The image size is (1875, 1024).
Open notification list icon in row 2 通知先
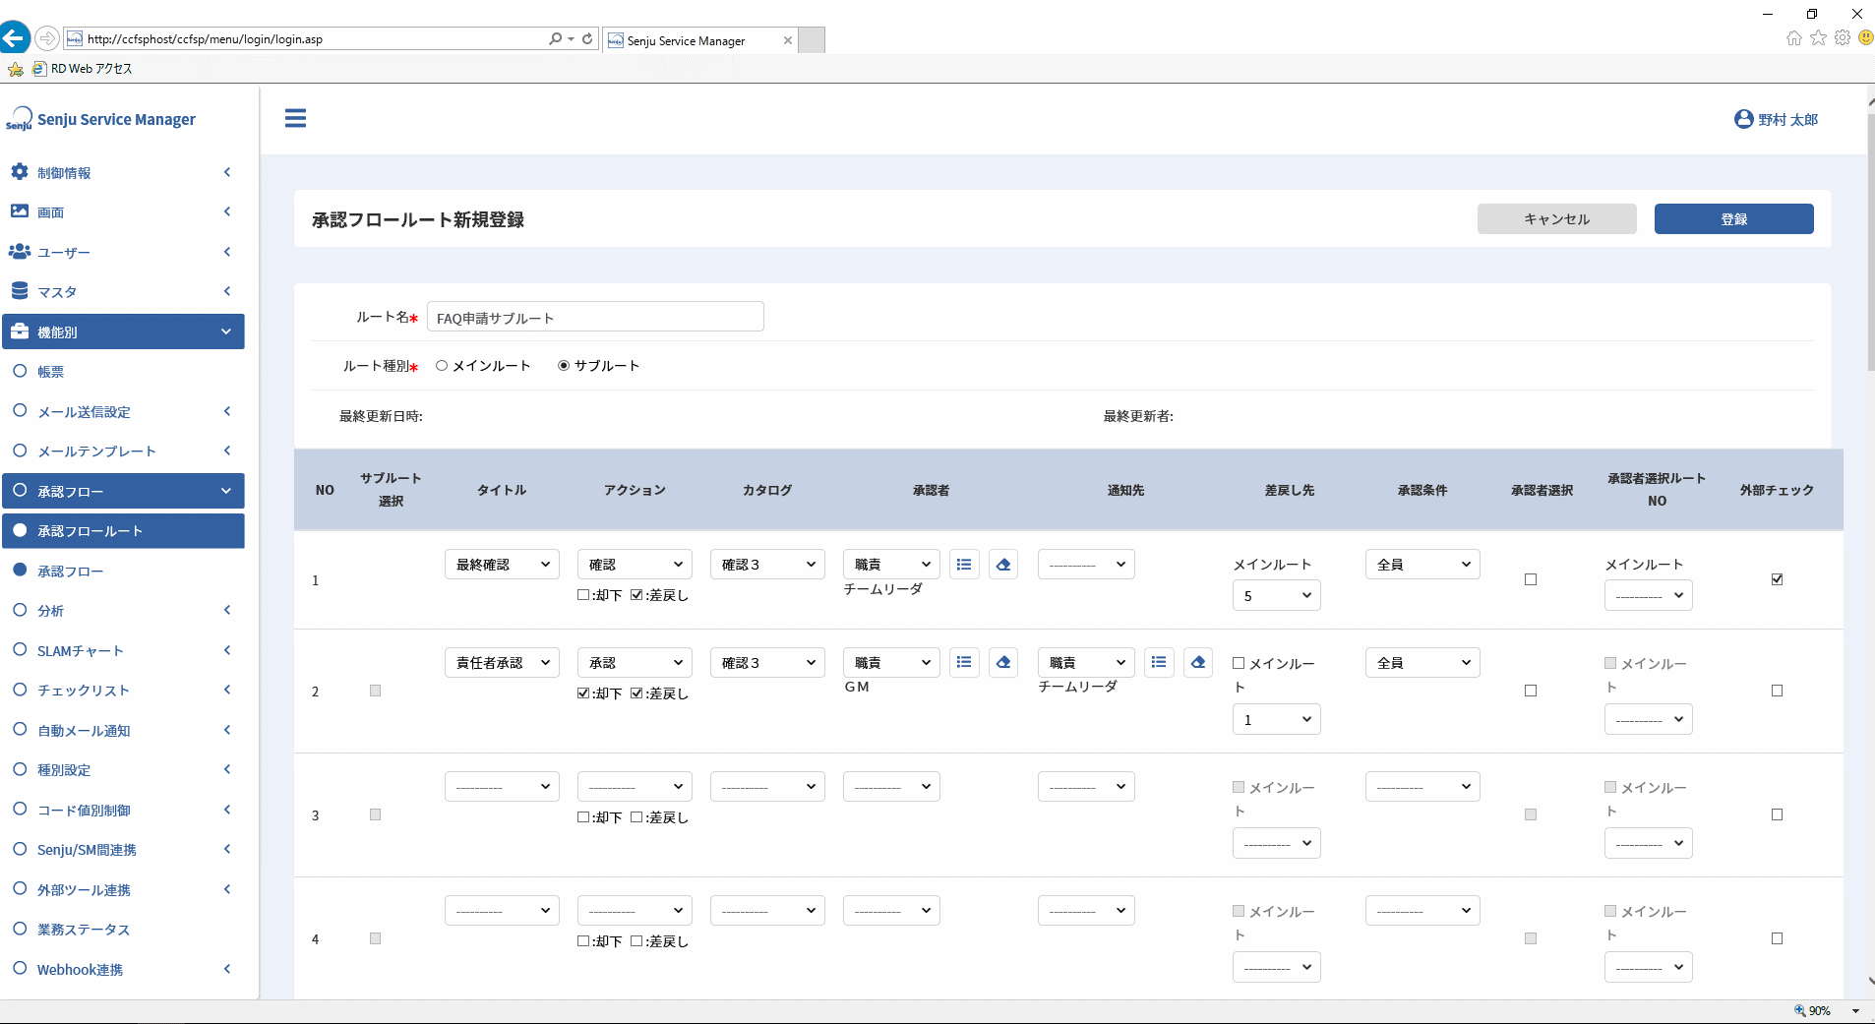1159,663
